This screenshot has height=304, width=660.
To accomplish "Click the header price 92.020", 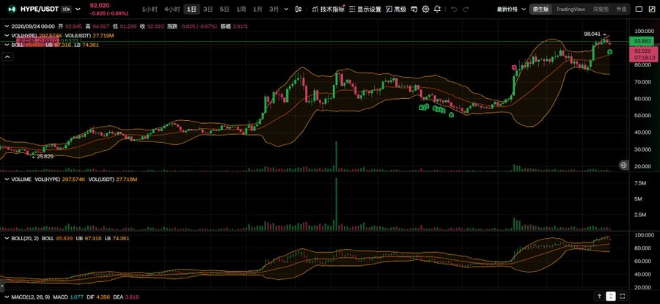I will pos(100,6).
